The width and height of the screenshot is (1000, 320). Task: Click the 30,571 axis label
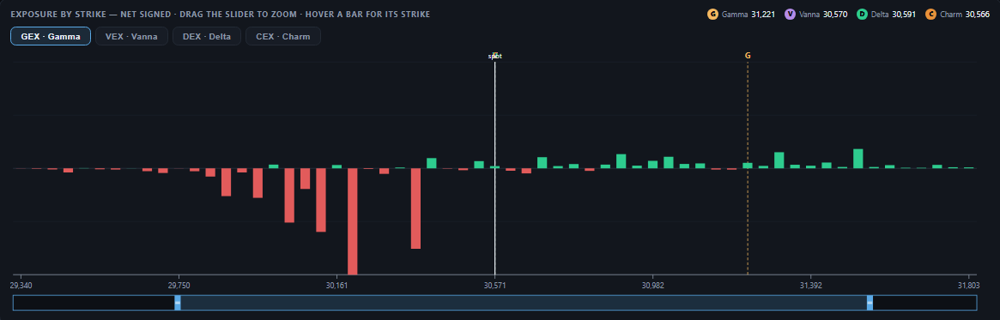[x=495, y=285]
